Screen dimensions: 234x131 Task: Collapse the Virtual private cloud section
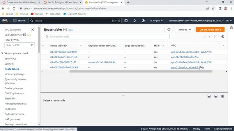coord(2,53)
